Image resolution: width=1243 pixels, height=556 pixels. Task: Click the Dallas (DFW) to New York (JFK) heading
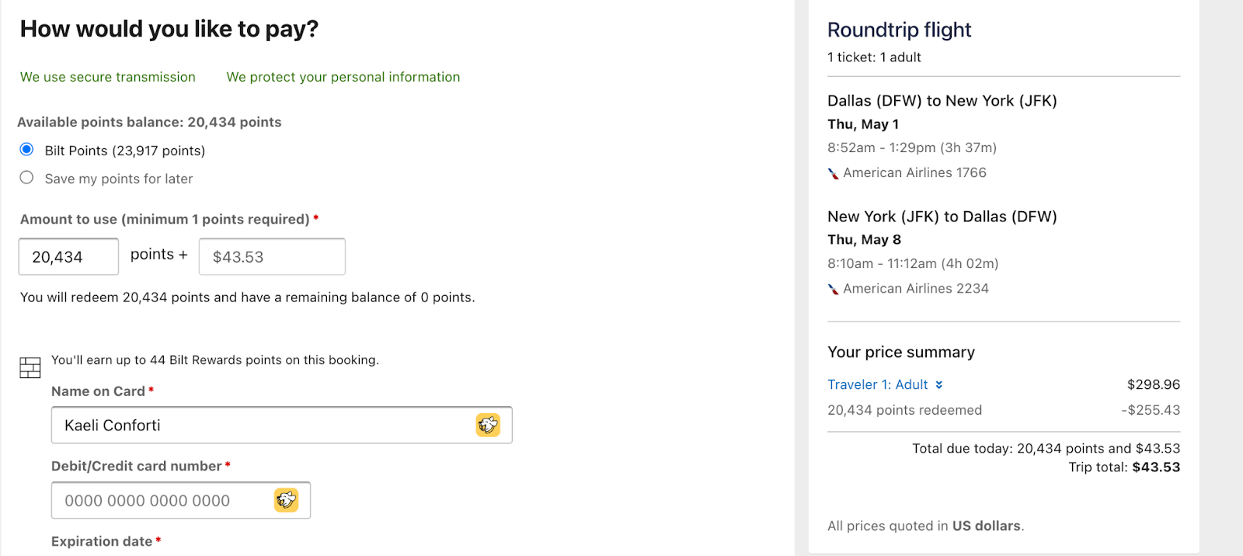click(x=942, y=101)
